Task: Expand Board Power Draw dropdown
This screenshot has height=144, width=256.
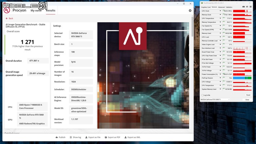Action: pos(220,52)
